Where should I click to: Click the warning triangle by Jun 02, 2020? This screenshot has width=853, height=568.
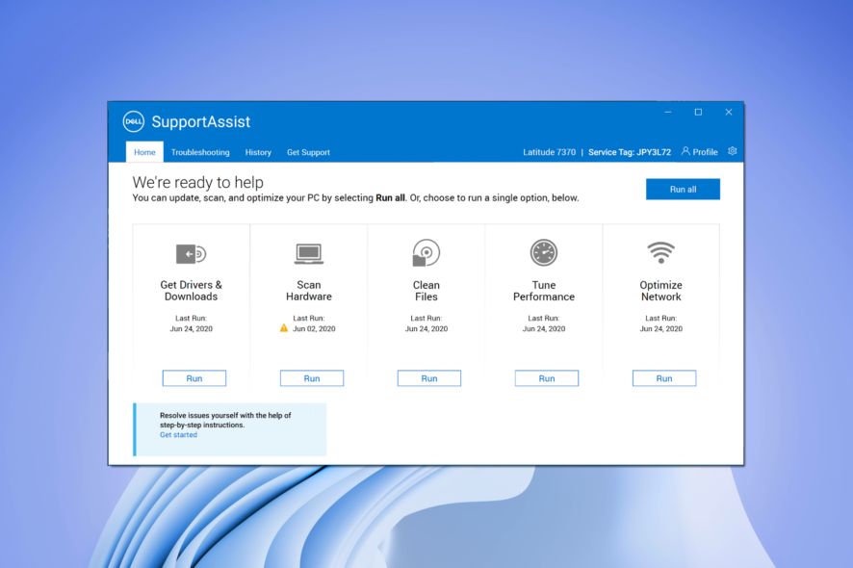coord(284,328)
